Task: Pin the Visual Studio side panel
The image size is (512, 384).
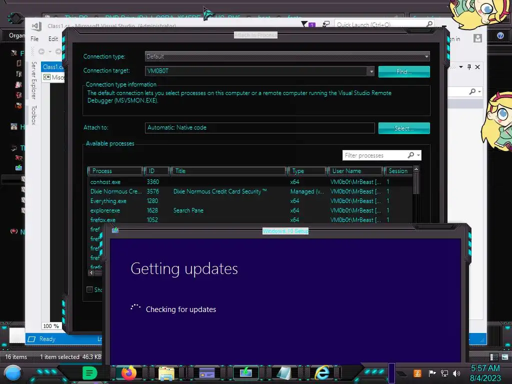Action: (x=469, y=67)
